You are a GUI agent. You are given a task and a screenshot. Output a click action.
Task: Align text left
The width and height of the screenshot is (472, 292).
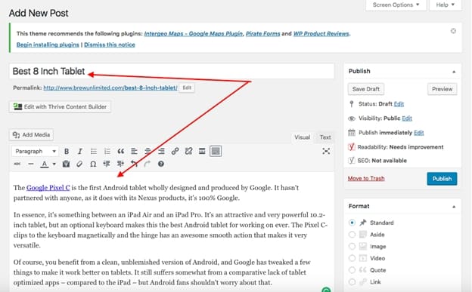[x=134, y=152]
